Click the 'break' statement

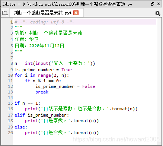(42, 92)
